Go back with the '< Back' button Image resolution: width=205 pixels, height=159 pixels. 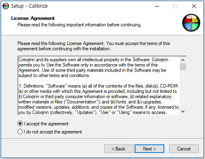tap(119, 149)
